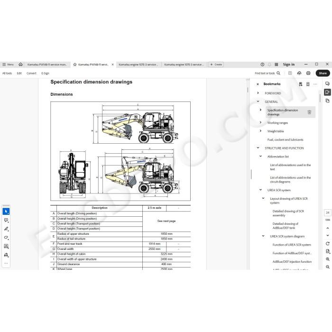The image size is (332, 332).
Task: Expand the FOREWORD bookmark
Action: coord(258,93)
